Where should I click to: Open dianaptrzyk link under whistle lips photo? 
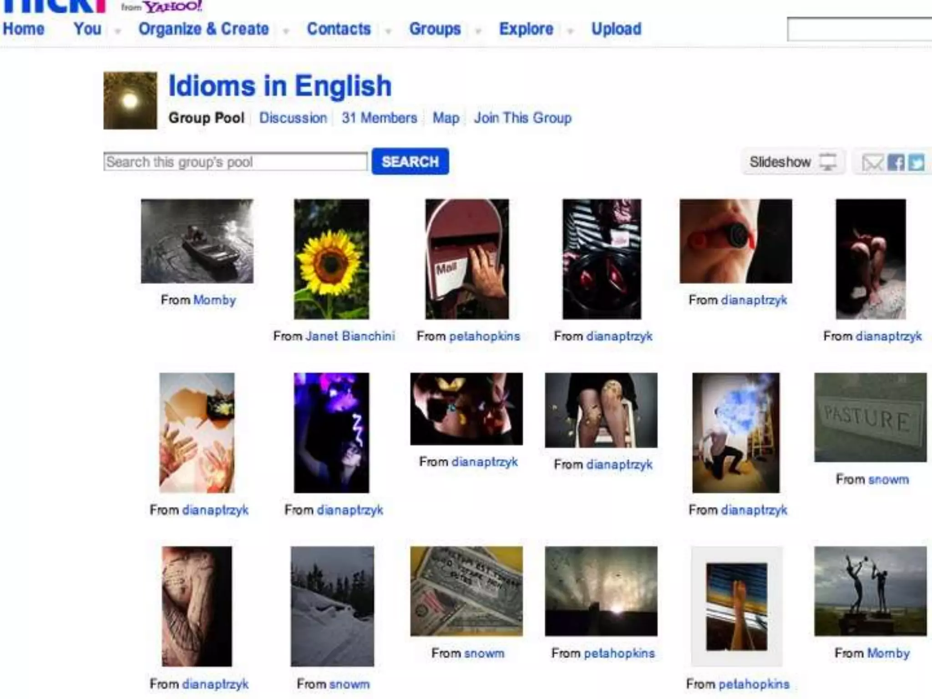754,300
